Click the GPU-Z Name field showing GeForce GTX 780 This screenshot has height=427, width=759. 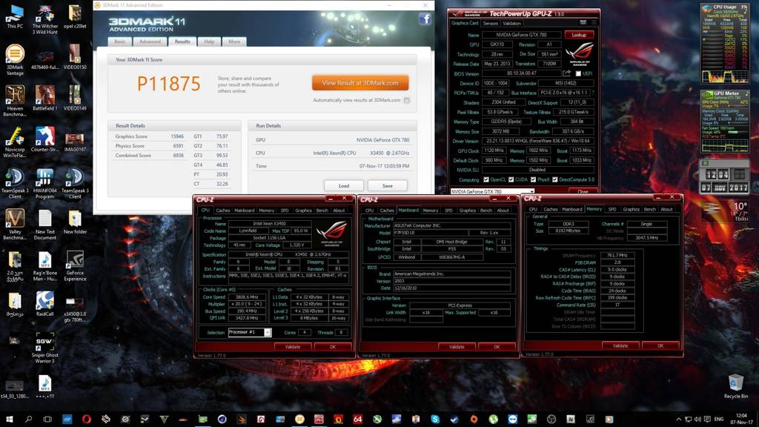(521, 35)
